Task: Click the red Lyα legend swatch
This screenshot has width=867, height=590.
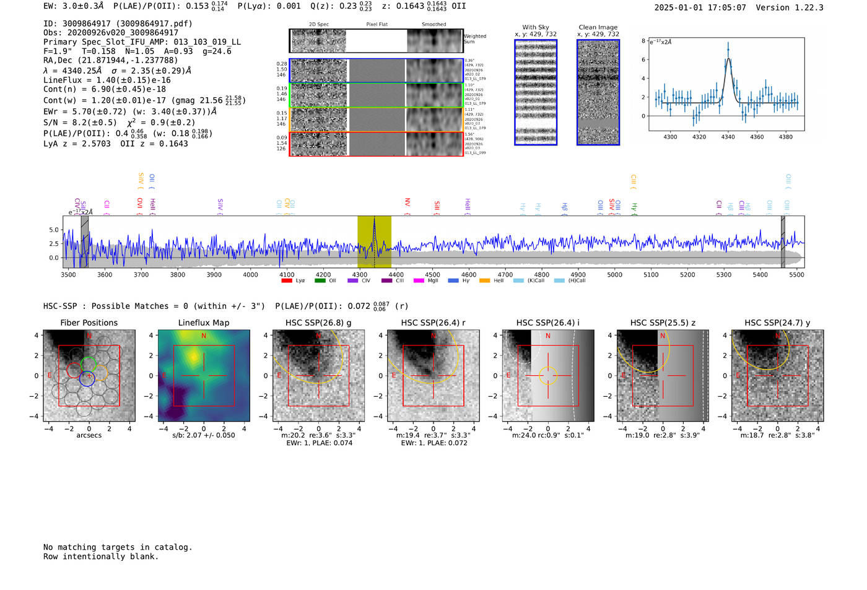Action: point(287,280)
